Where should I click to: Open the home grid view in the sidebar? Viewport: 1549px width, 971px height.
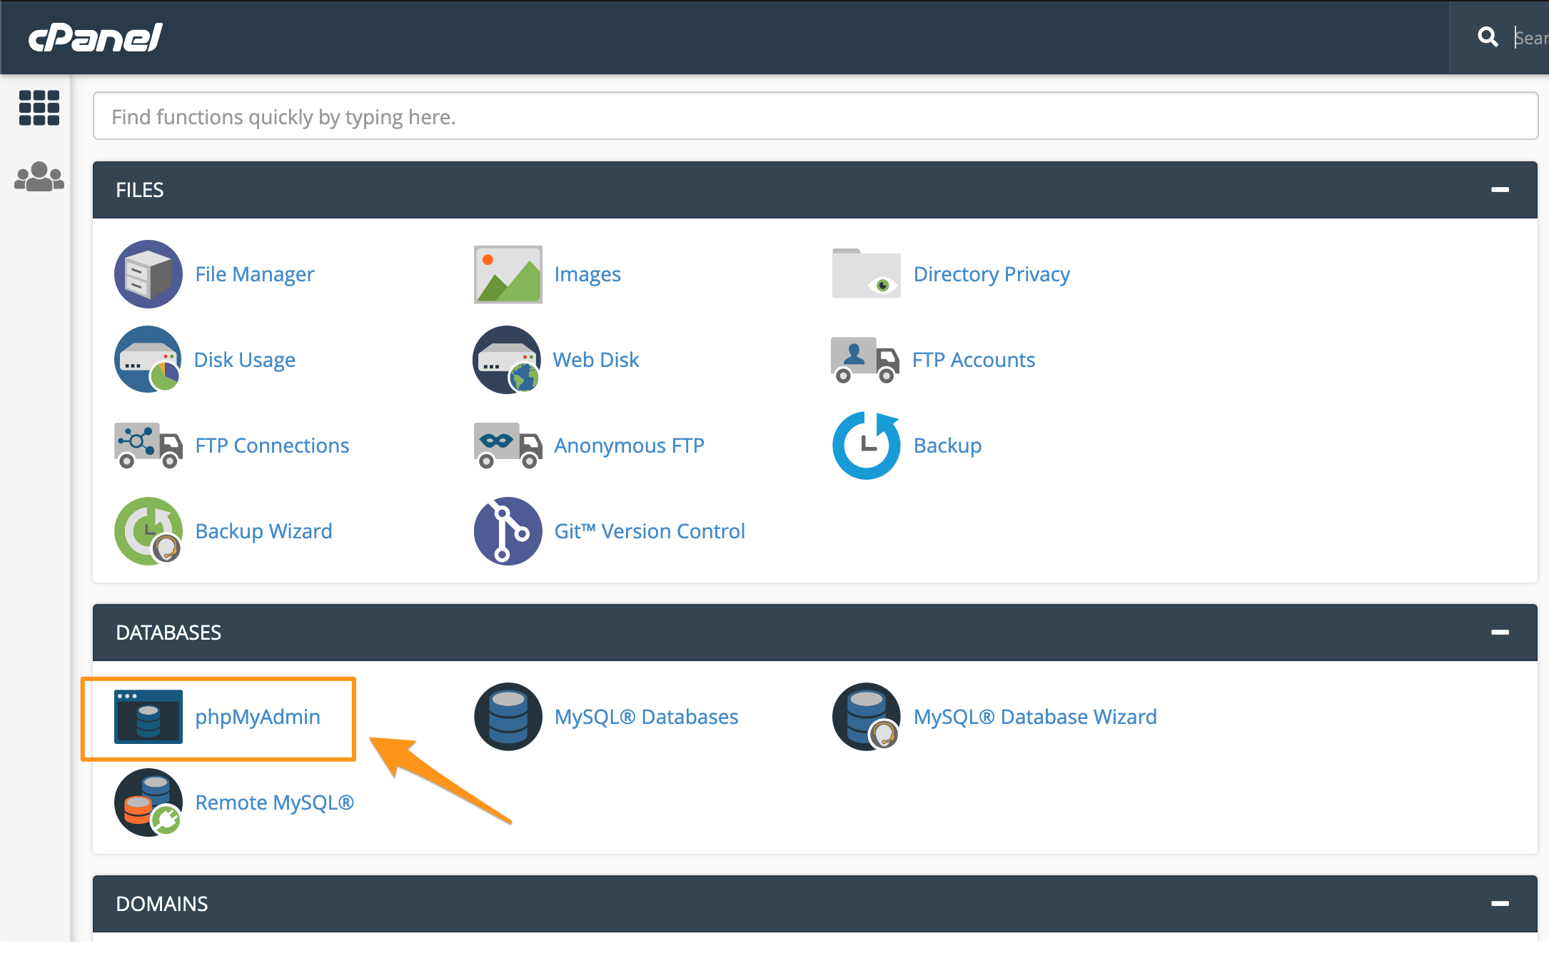(x=39, y=108)
